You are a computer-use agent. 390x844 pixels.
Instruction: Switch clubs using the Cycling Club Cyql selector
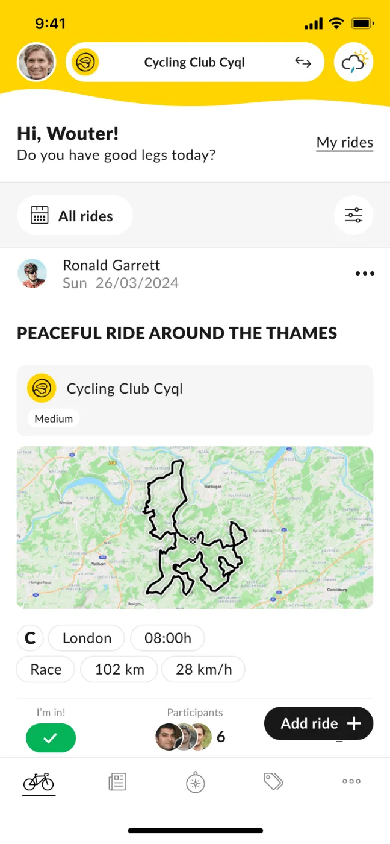[x=195, y=62]
